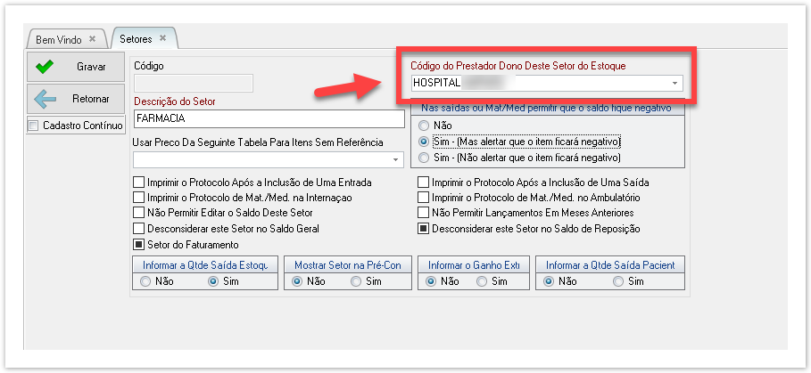Select Não under Informar a Qtde Saída Estoque

coord(145,281)
